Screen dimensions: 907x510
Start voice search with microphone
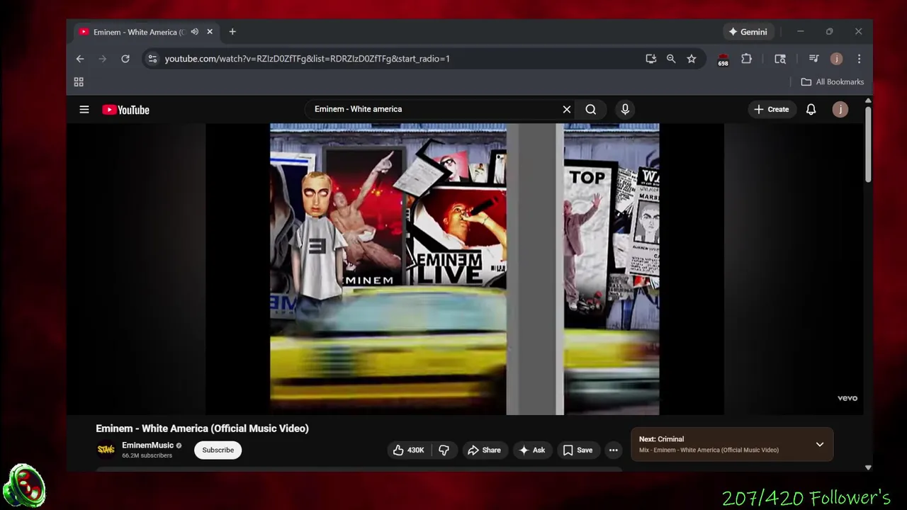click(625, 109)
